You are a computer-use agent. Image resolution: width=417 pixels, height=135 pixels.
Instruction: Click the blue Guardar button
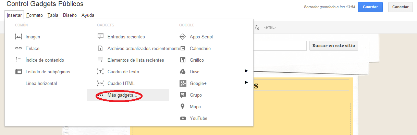(x=370, y=7)
